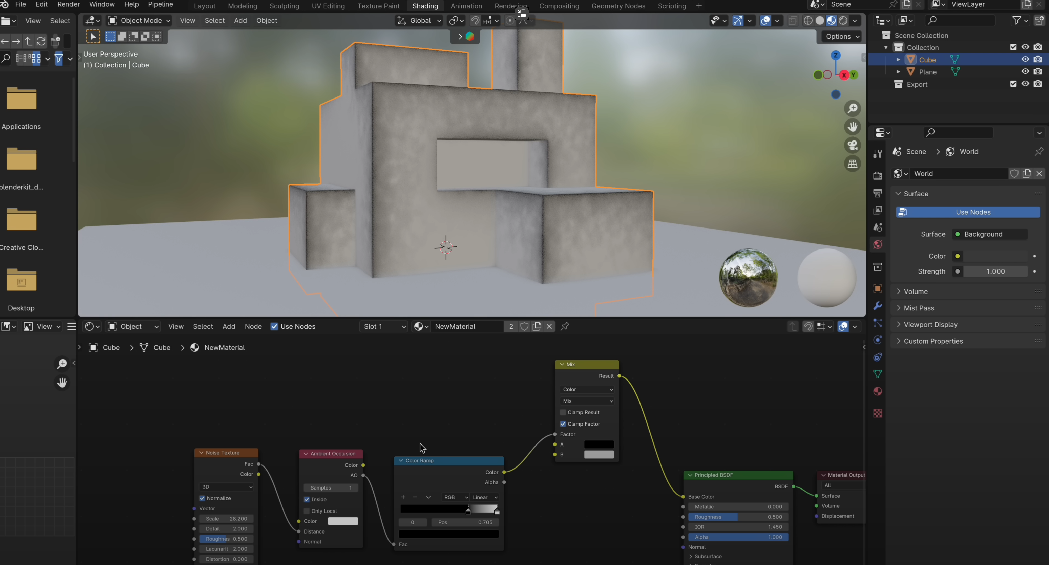This screenshot has height=565, width=1049.
Task: Open Linear interpolation dropdown in Color Ramp
Action: pos(485,497)
